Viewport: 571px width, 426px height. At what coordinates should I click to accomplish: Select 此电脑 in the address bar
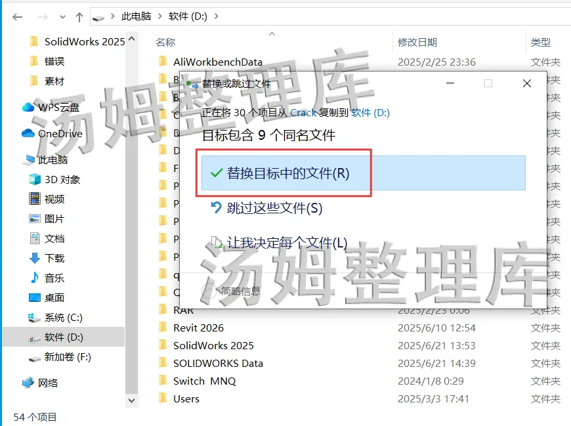click(x=136, y=16)
